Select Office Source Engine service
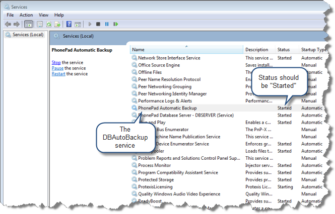The height and width of the screenshot is (214, 335). point(159,65)
